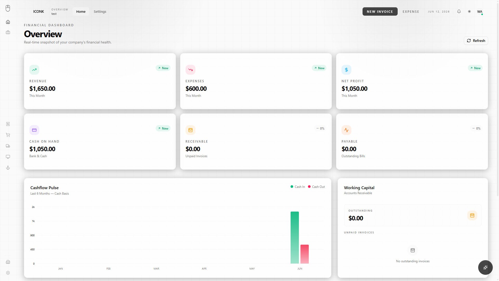Click the New Invoice button
The height and width of the screenshot is (281, 499).
380,11
